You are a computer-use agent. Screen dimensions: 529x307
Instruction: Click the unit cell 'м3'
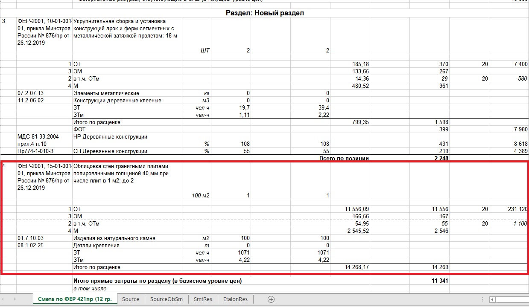point(206,101)
